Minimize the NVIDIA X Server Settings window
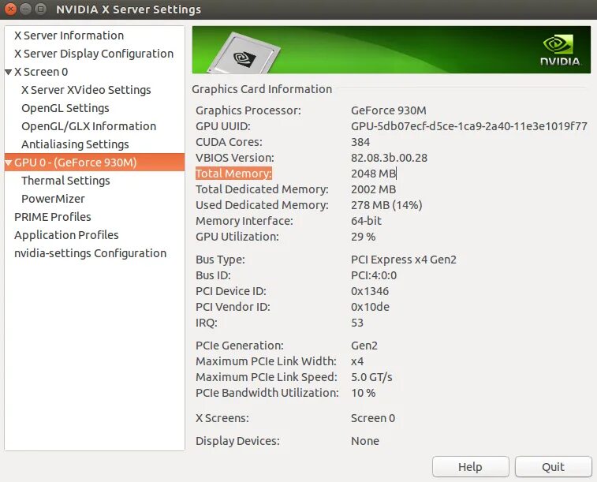This screenshot has height=482, width=597. click(25, 9)
